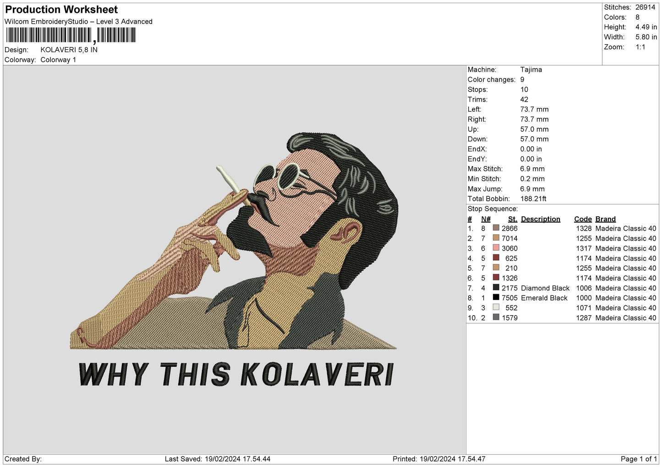The width and height of the screenshot is (662, 467).
Task: Click stitch count '1579' in row 10
Action: tap(509, 318)
